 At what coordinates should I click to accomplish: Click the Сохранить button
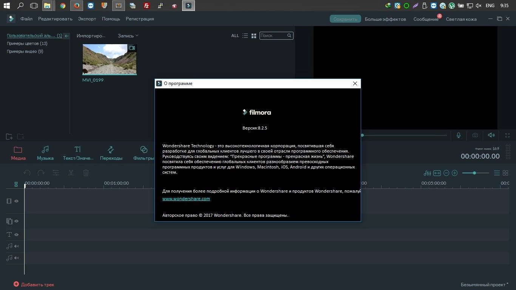(x=345, y=19)
